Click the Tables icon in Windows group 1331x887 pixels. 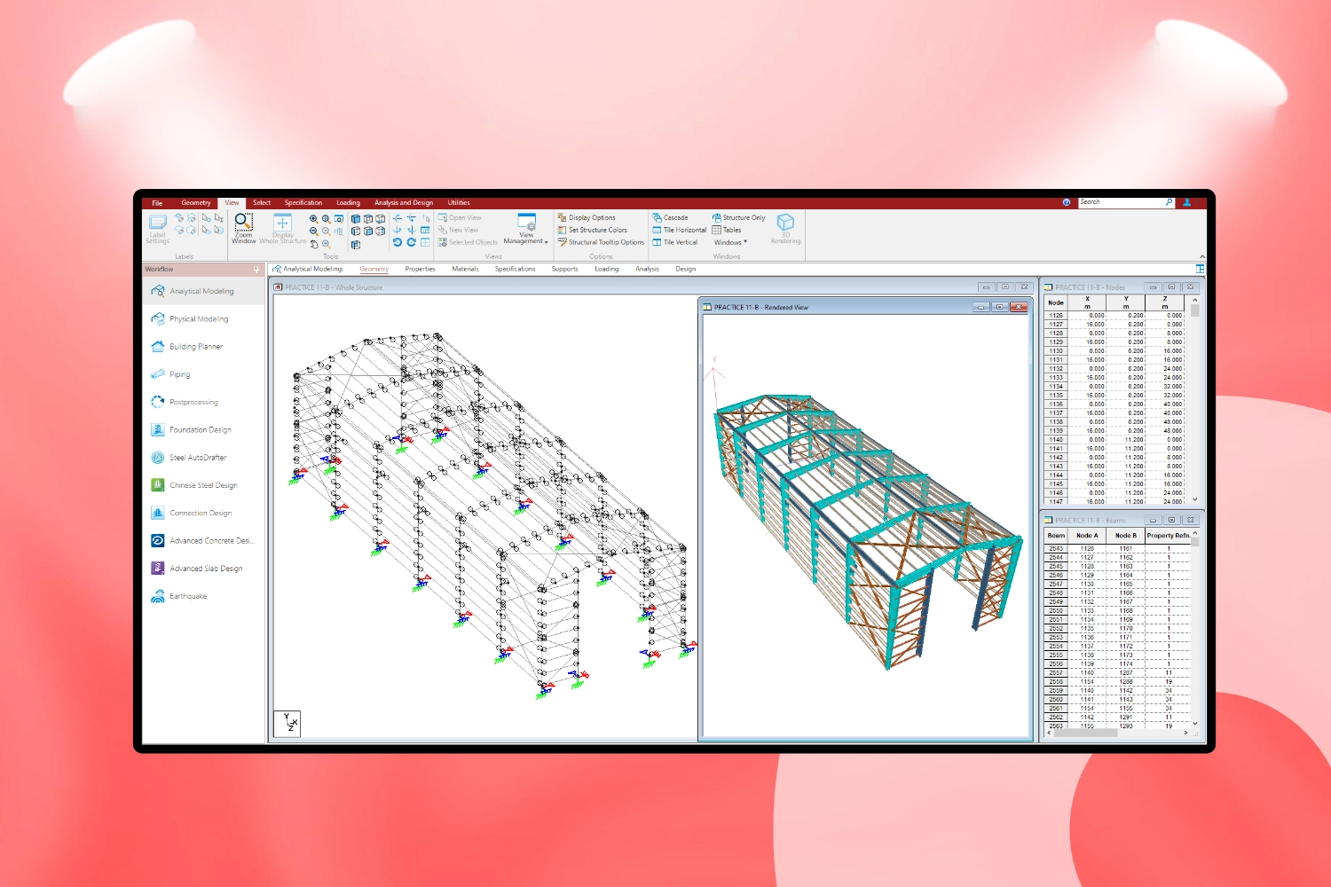(x=728, y=230)
